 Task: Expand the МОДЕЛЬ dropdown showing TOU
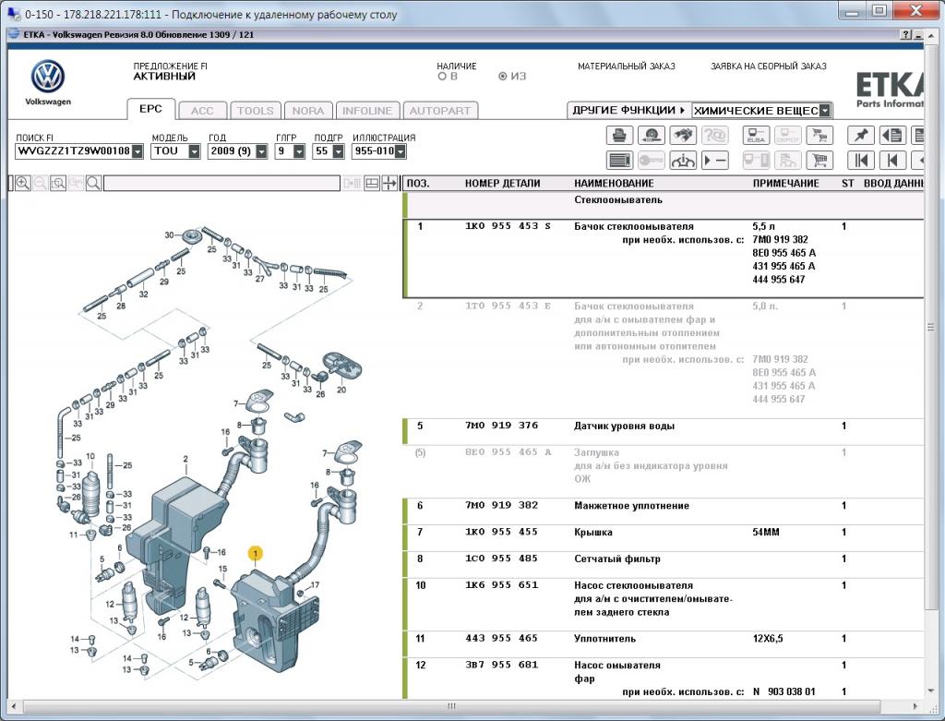[x=194, y=151]
